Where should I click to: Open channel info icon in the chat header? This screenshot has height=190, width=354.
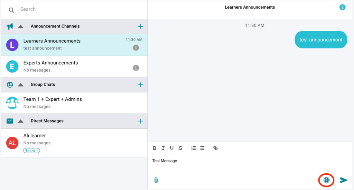click(x=342, y=7)
